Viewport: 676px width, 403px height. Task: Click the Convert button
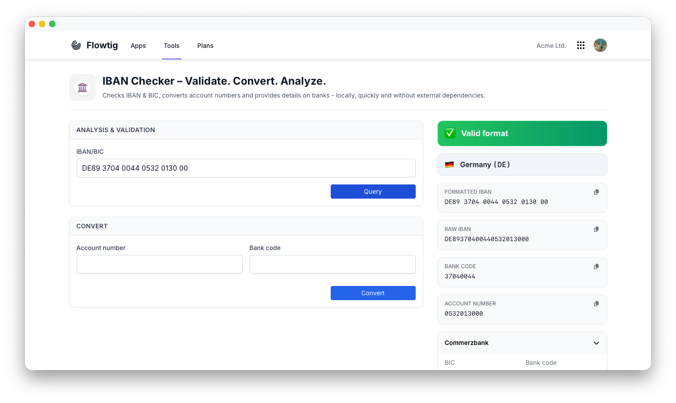[x=373, y=293]
